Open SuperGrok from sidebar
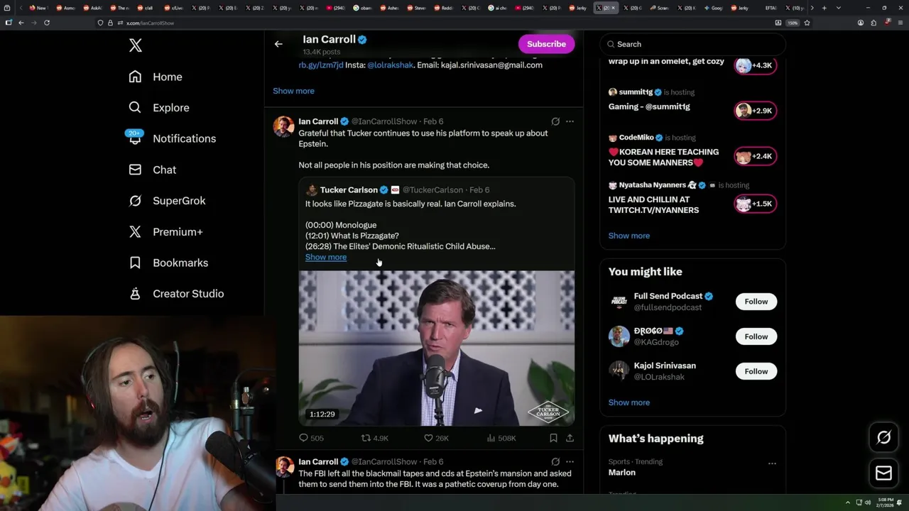This screenshot has width=909, height=511. (167, 201)
